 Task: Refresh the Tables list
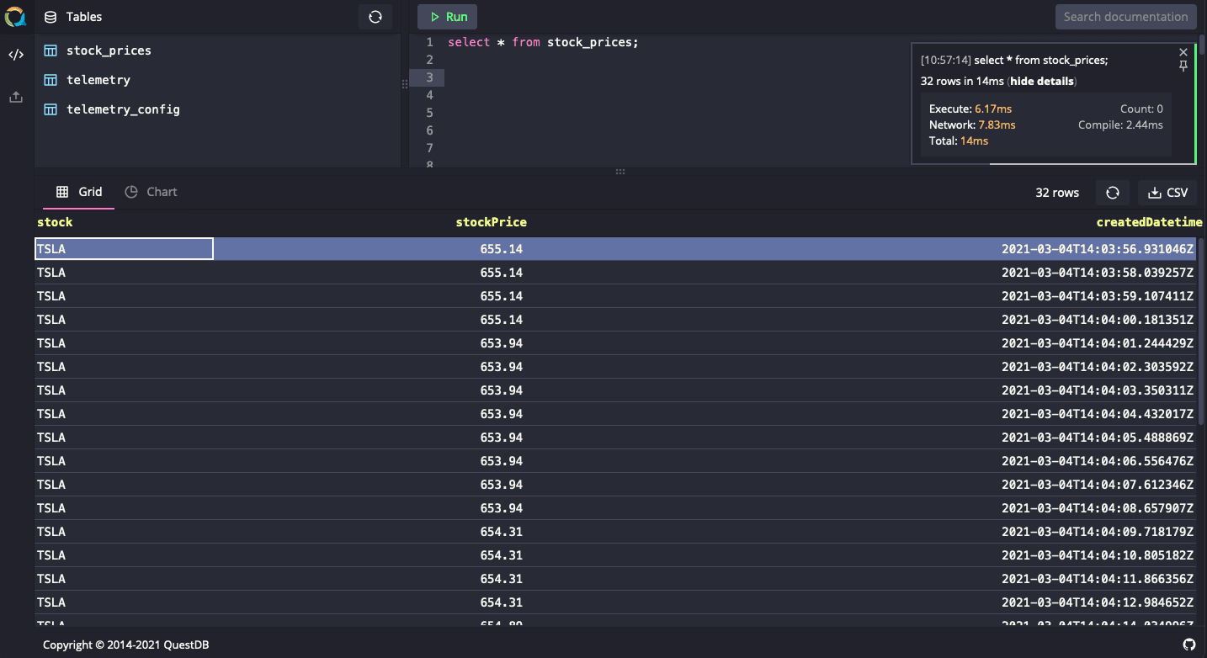(375, 17)
